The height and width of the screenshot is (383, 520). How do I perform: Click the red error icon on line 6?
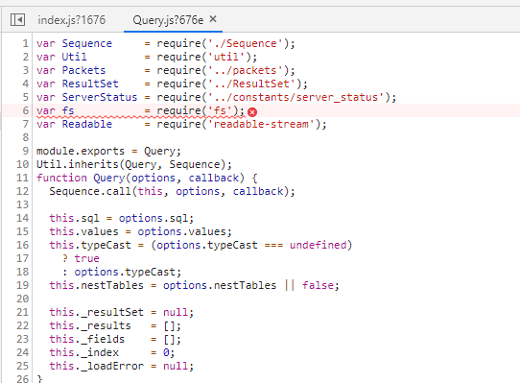tap(252, 112)
